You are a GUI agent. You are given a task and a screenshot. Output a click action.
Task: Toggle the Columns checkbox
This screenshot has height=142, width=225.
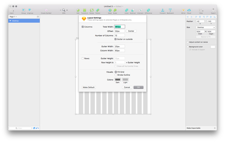[x=83, y=27]
